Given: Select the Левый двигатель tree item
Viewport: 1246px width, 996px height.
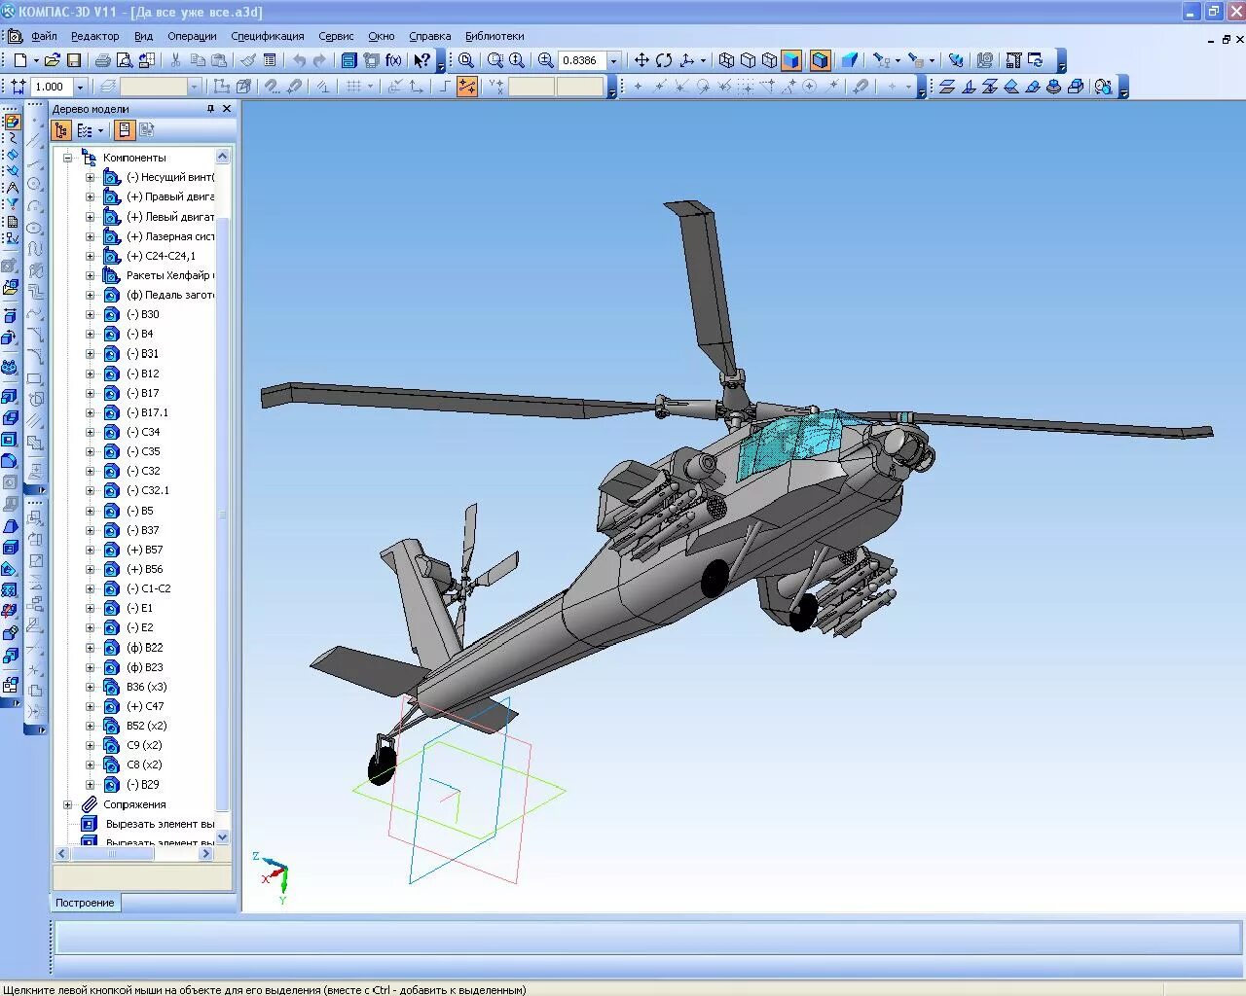Looking at the screenshot, I should (170, 217).
